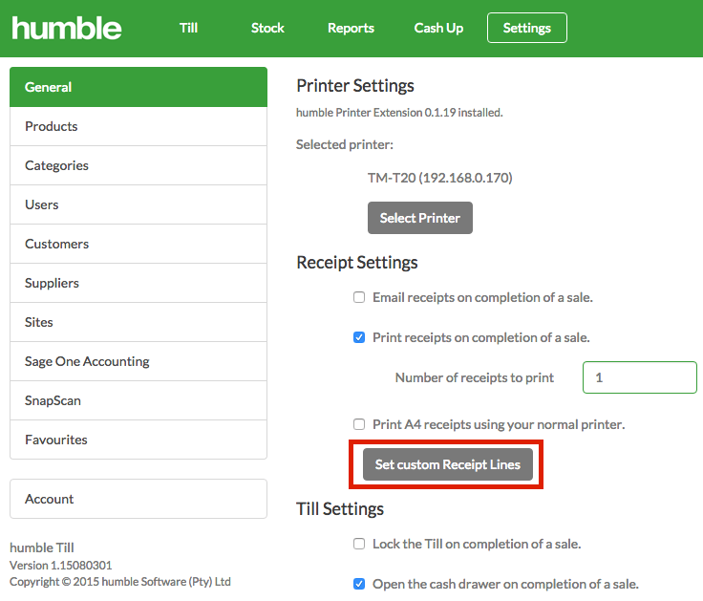Go to Sage One Accounting settings
The image size is (703, 601).
138,361
